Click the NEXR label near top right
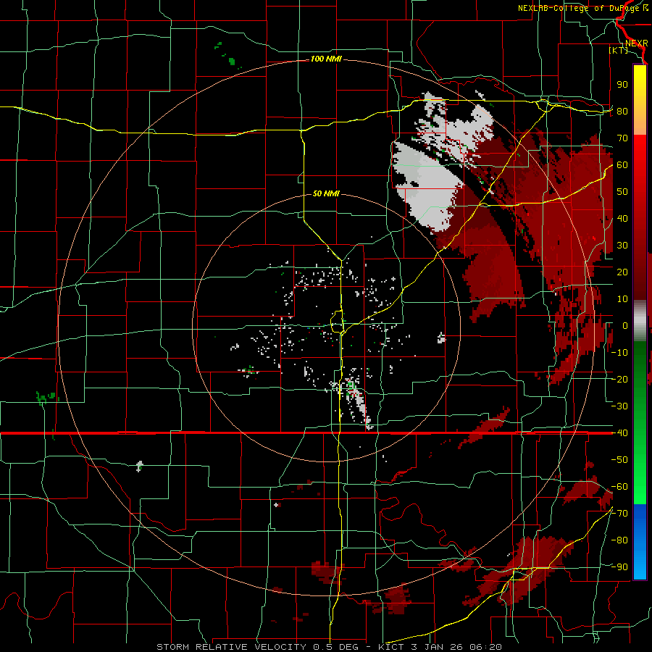The height and width of the screenshot is (652, 652). click(636, 43)
